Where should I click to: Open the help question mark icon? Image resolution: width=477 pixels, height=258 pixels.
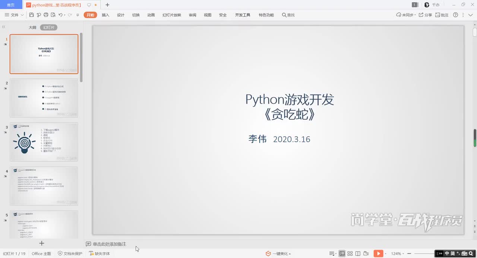(x=455, y=15)
